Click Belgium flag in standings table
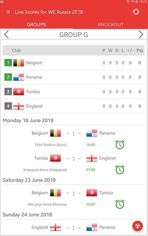 (19, 63)
